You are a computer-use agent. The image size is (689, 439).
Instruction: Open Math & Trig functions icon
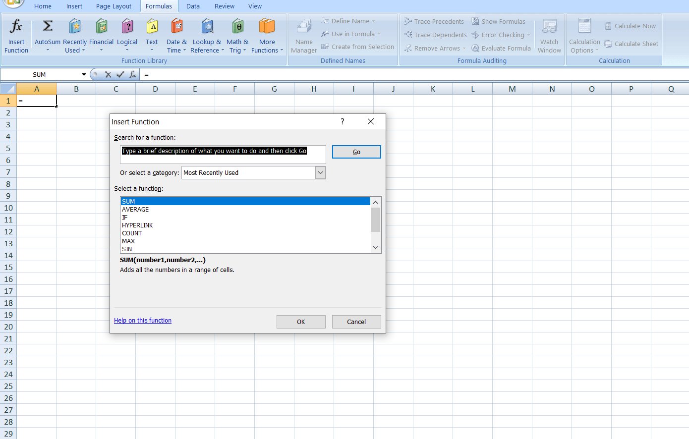pos(238,26)
